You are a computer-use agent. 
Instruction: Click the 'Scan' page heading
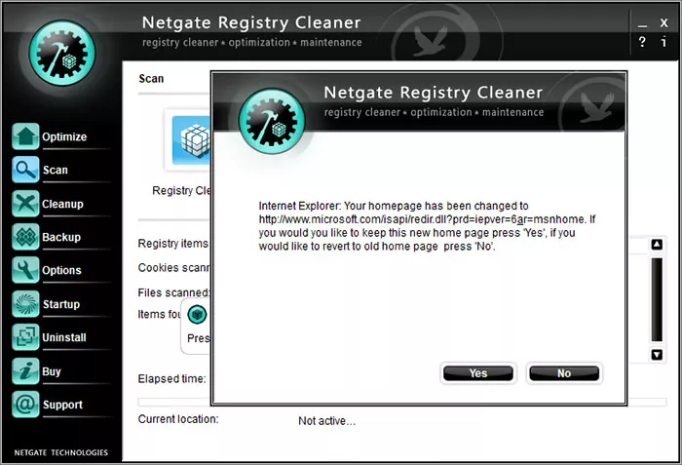point(151,79)
